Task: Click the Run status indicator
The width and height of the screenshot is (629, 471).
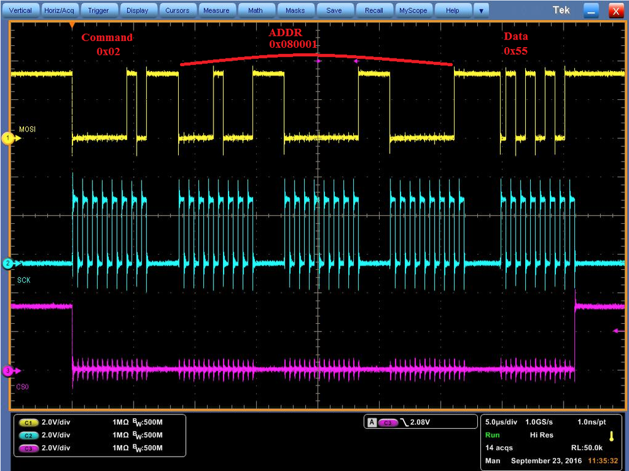Action: coord(492,435)
